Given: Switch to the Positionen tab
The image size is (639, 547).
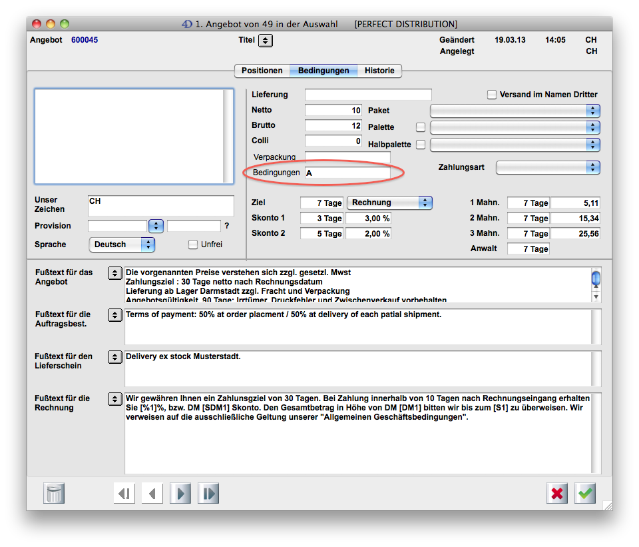Looking at the screenshot, I should pos(262,71).
